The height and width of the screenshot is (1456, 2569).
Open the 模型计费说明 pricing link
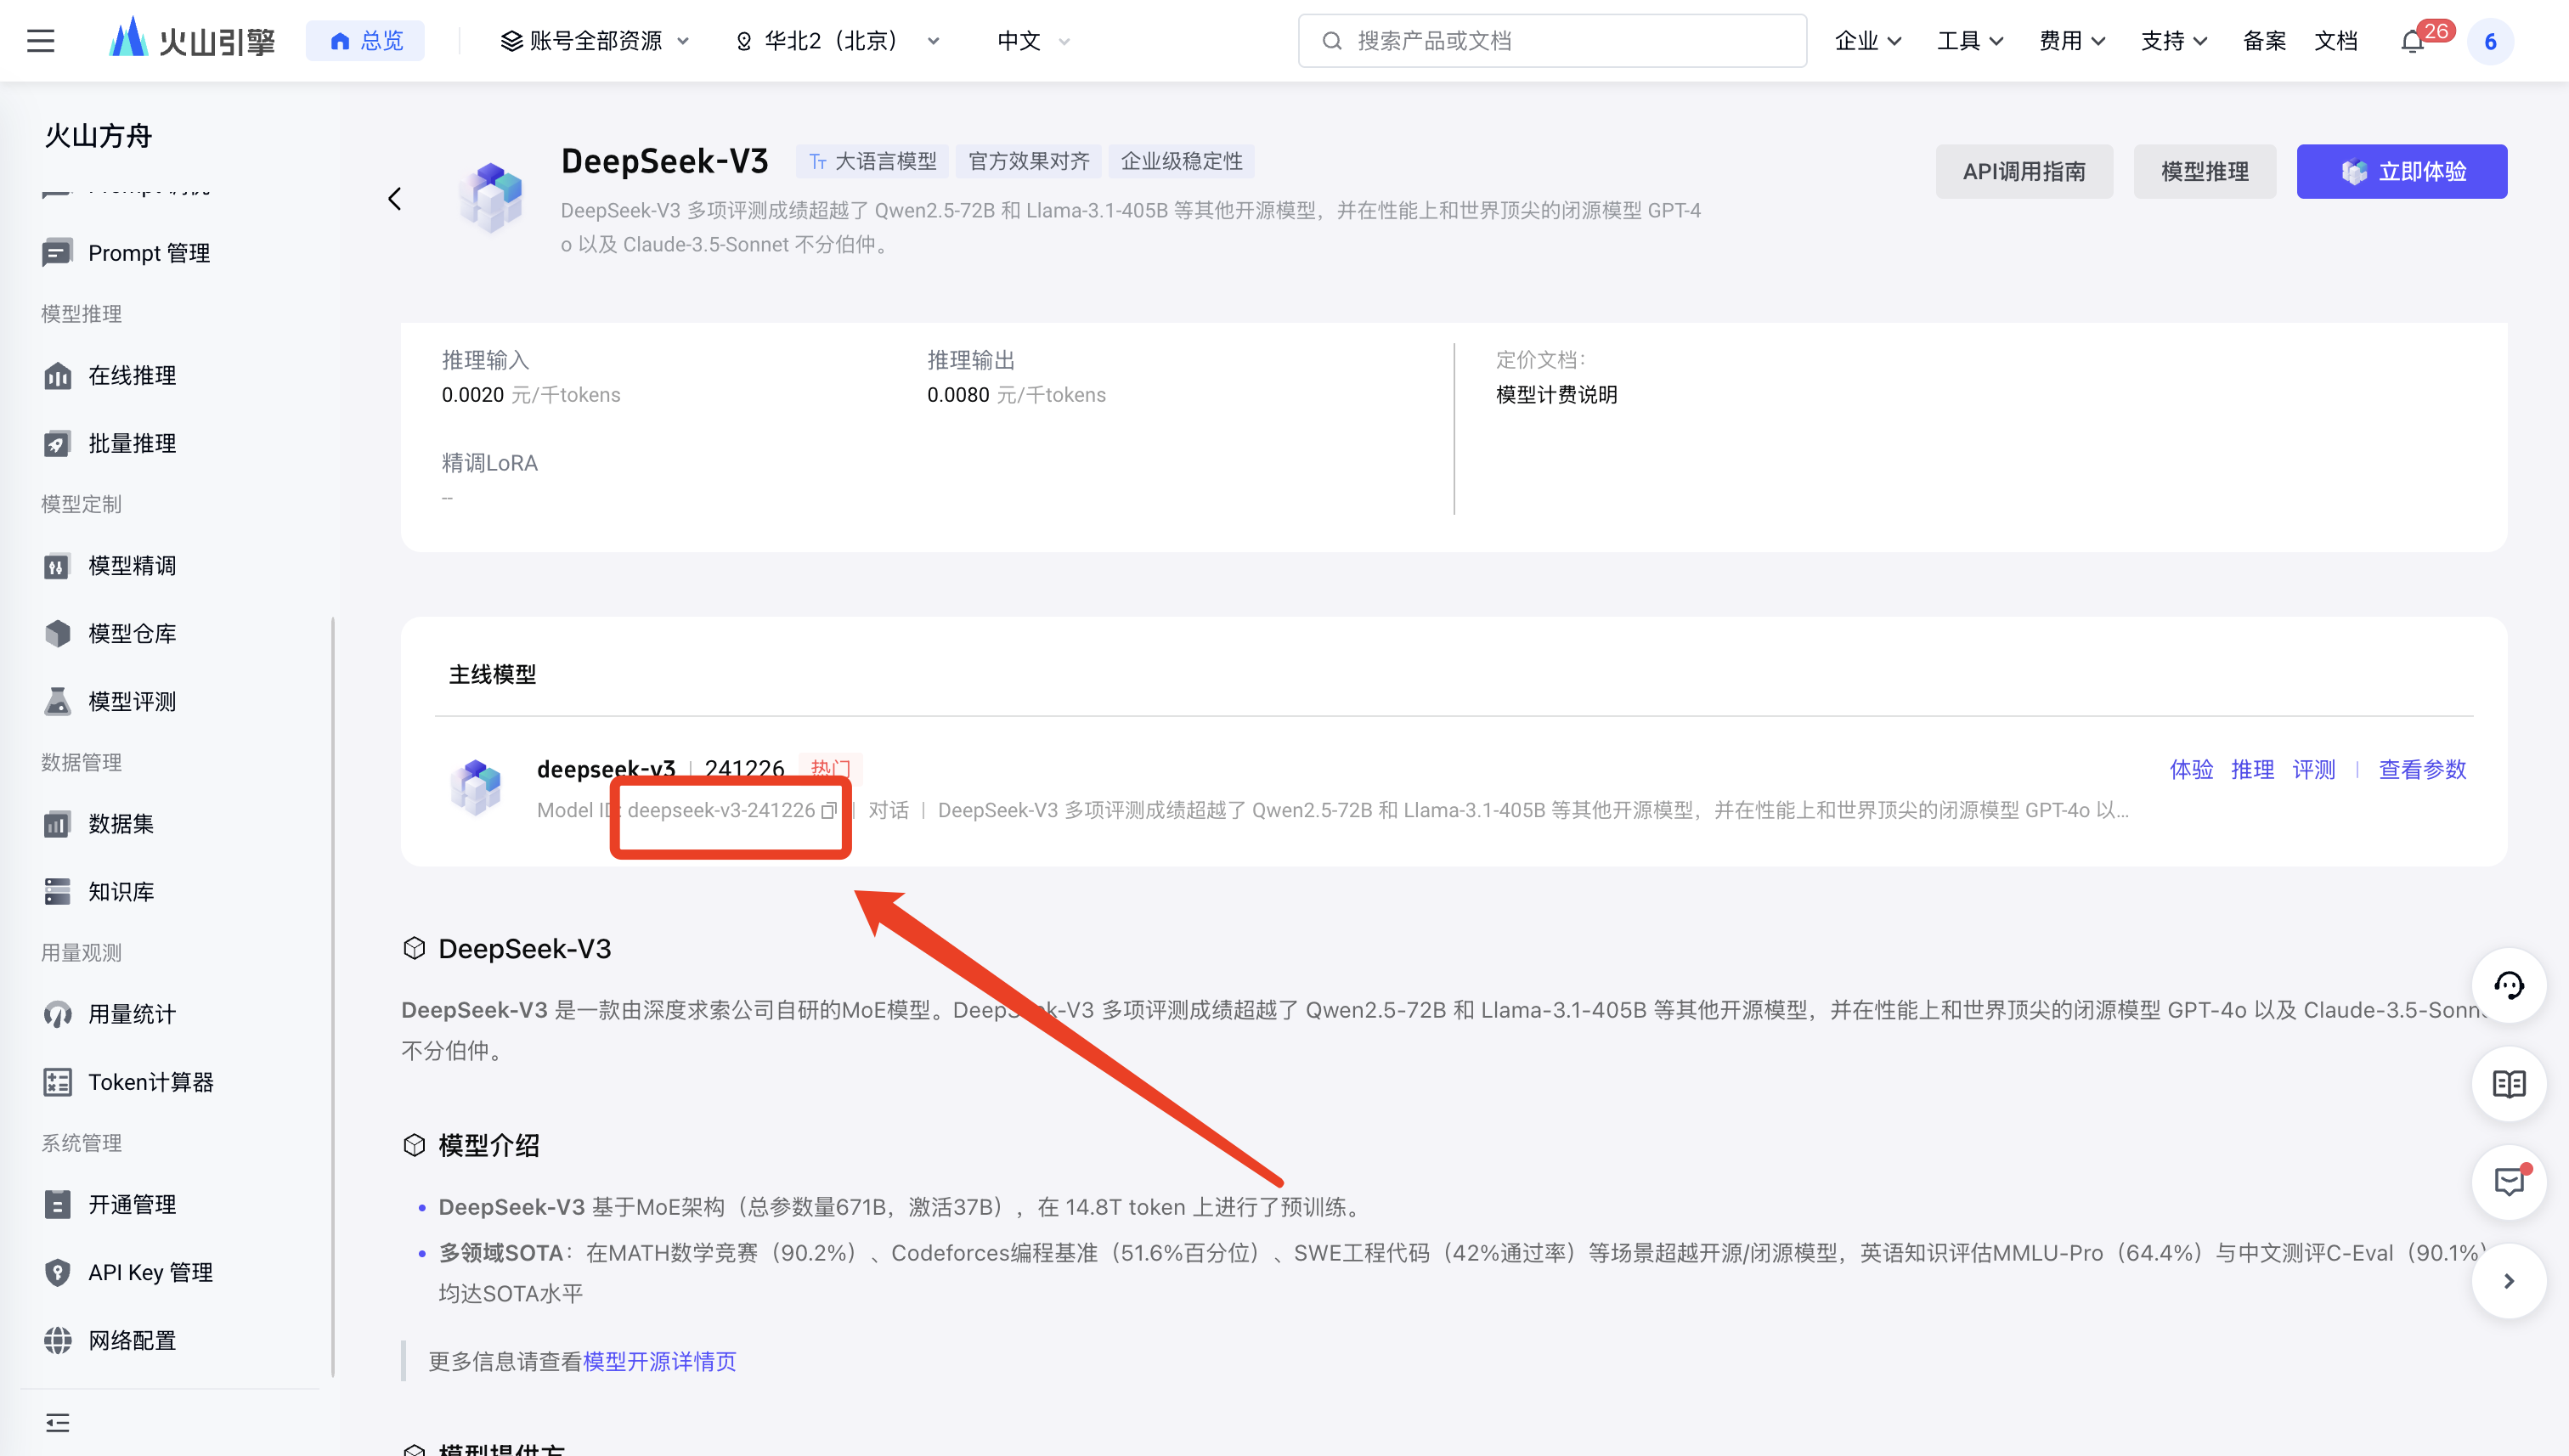(x=1556, y=395)
